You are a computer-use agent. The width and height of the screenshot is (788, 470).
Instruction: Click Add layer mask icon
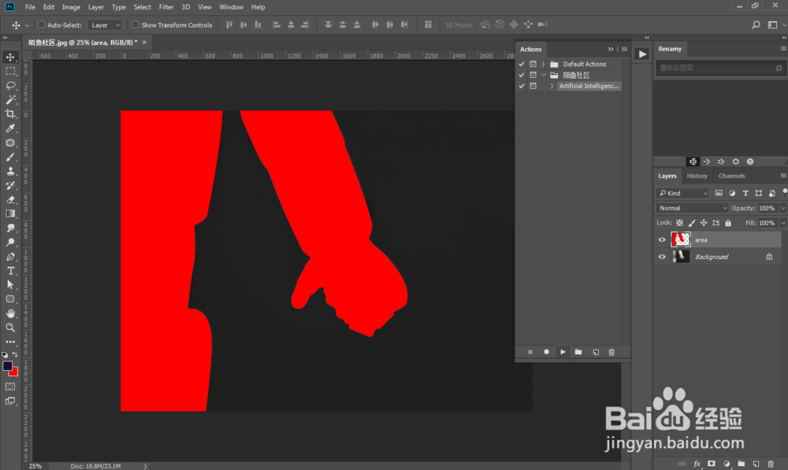[711, 464]
